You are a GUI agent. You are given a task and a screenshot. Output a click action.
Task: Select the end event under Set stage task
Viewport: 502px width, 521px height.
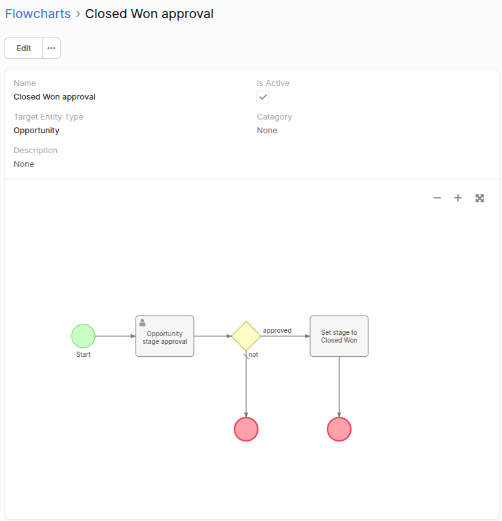pos(339,429)
